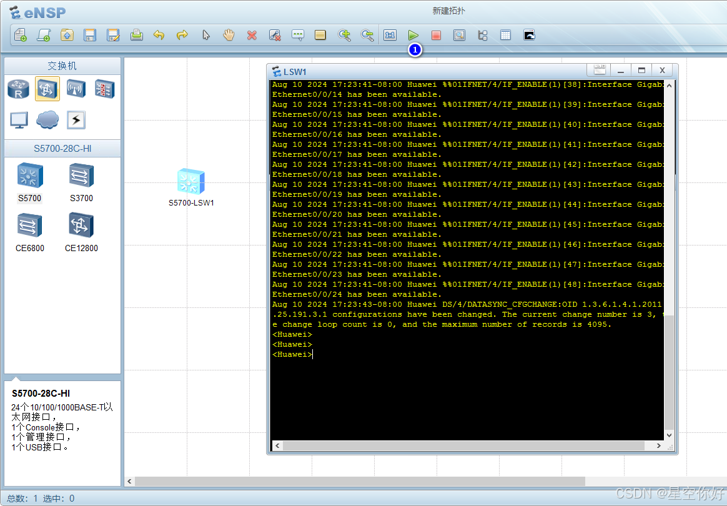The width and height of the screenshot is (727, 506).
Task: Click the canvas horizontal scrollbar thumb
Action: pyautogui.click(x=360, y=482)
